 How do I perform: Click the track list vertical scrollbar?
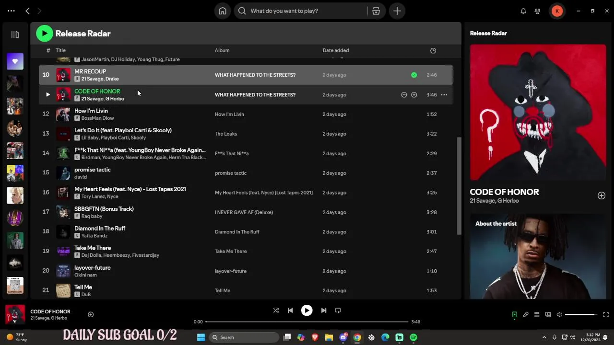pos(459,186)
